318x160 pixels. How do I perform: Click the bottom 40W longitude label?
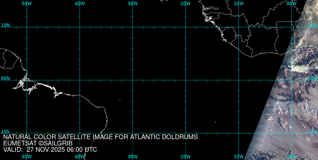[79, 157]
